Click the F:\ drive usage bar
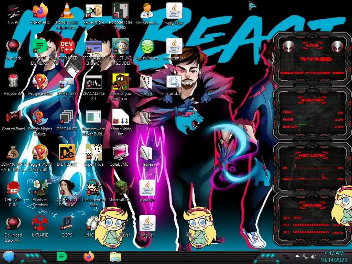Viewport: 352px width, 264px height. coord(311,225)
